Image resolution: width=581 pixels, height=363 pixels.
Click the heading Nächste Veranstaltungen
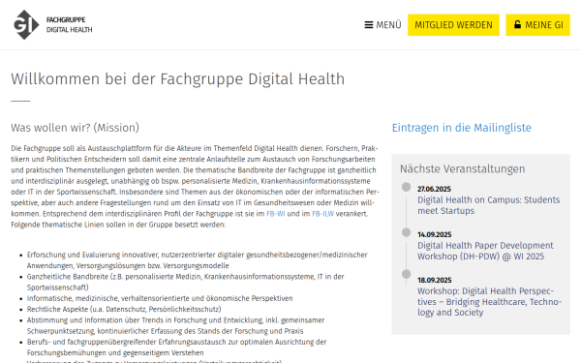[x=463, y=168]
